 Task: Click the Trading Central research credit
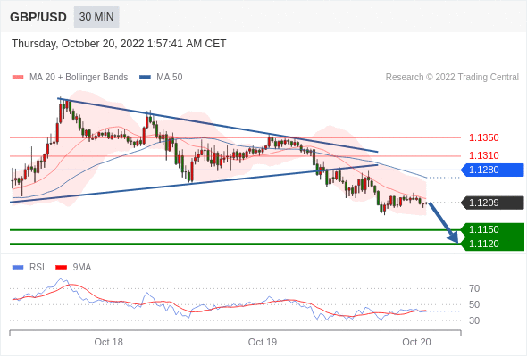coord(452,78)
